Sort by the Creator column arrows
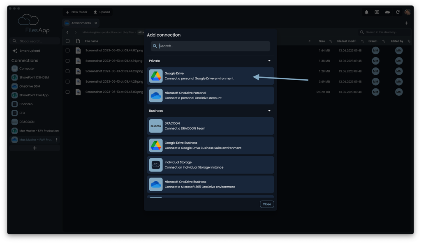The width and height of the screenshot is (421, 243). pyautogui.click(x=384, y=41)
